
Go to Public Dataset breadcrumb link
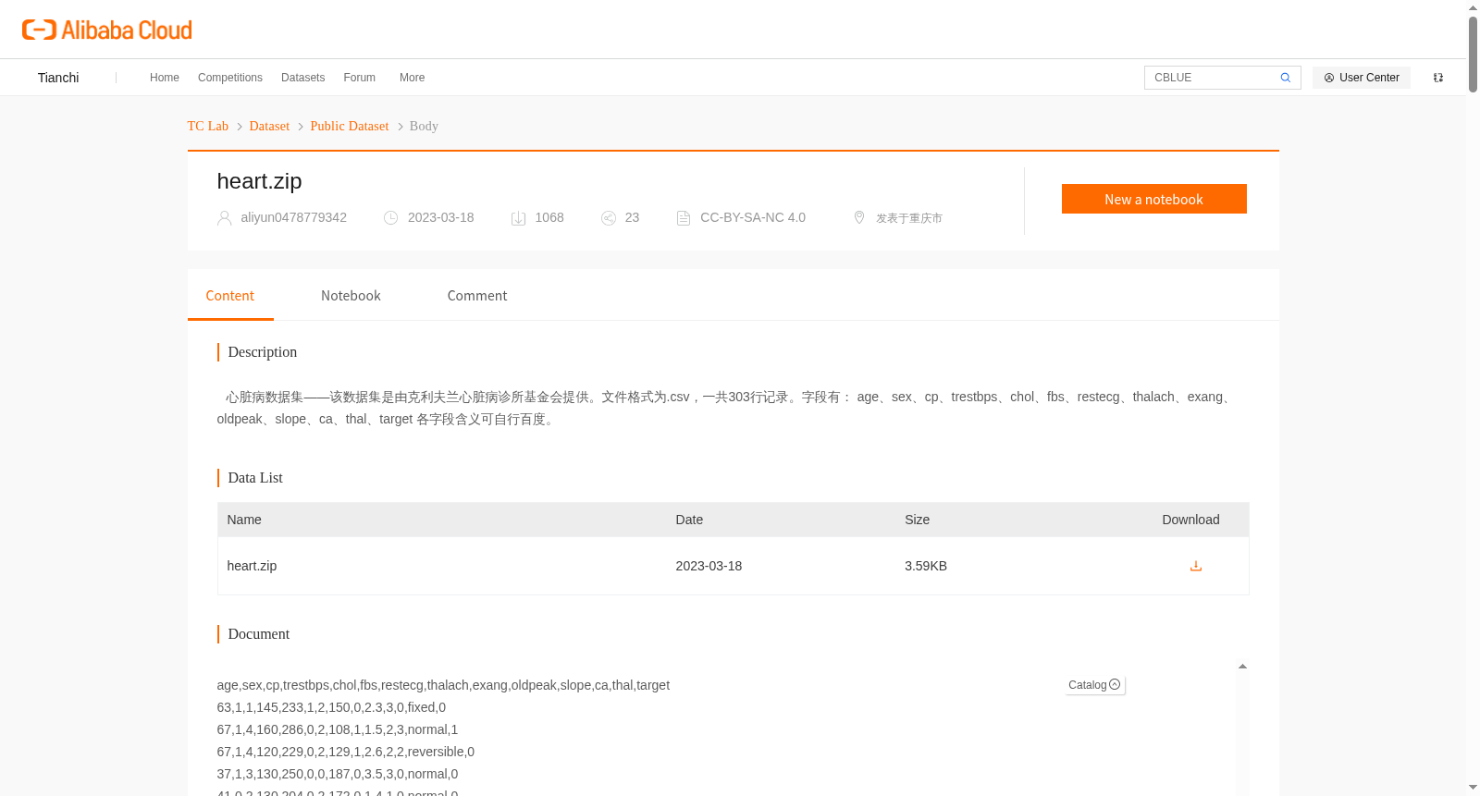coord(350,126)
